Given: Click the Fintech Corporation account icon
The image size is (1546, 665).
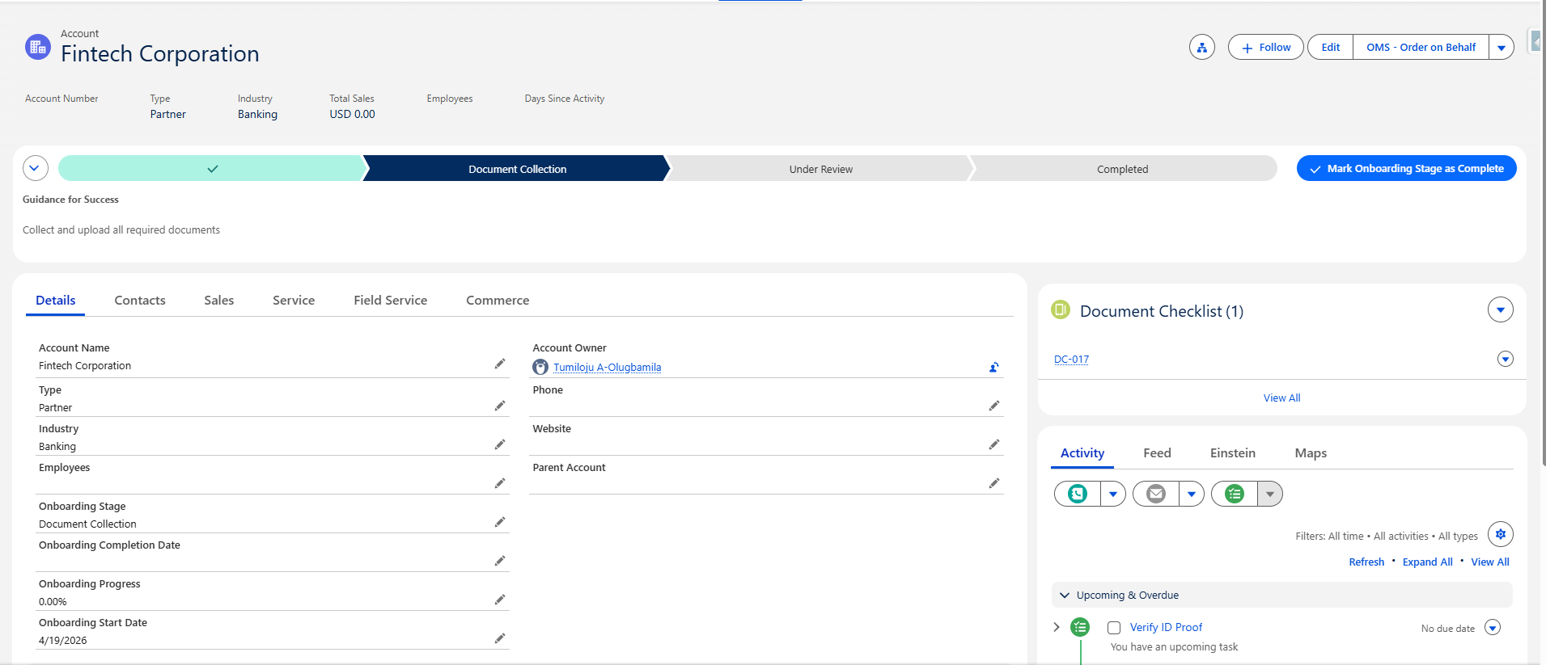Looking at the screenshot, I should (x=38, y=47).
